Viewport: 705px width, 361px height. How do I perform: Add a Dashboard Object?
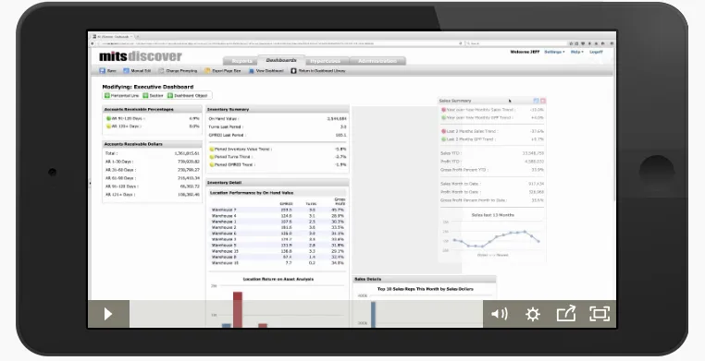pos(188,95)
